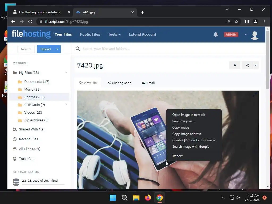Open the Public Files link
This screenshot has width=272, height=204.
pos(90,34)
